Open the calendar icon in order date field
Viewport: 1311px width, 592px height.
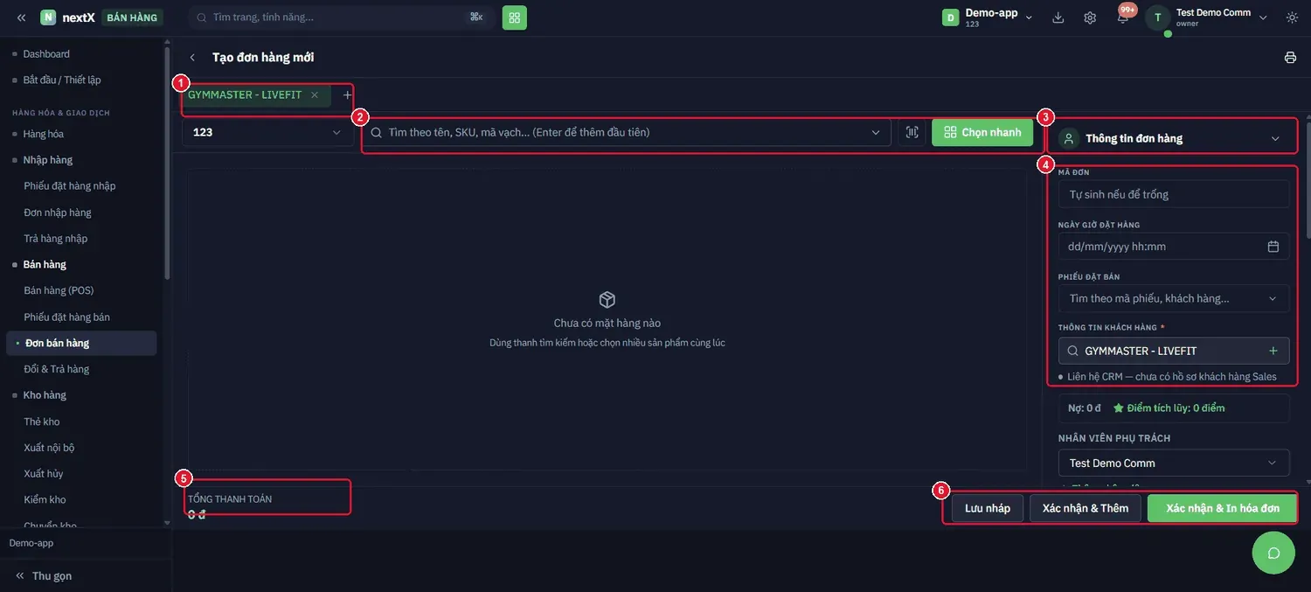point(1273,247)
